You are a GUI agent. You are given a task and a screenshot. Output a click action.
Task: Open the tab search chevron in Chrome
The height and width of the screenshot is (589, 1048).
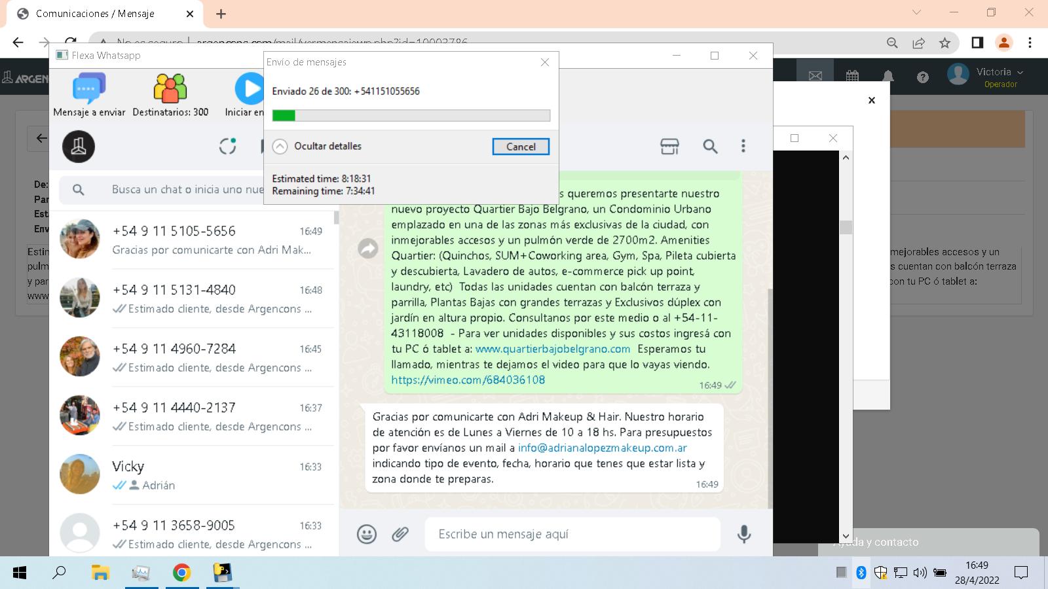click(916, 12)
